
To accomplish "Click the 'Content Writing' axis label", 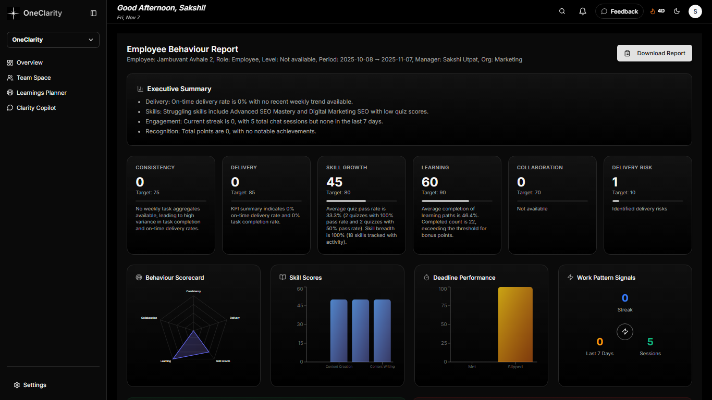I will pos(382,367).
